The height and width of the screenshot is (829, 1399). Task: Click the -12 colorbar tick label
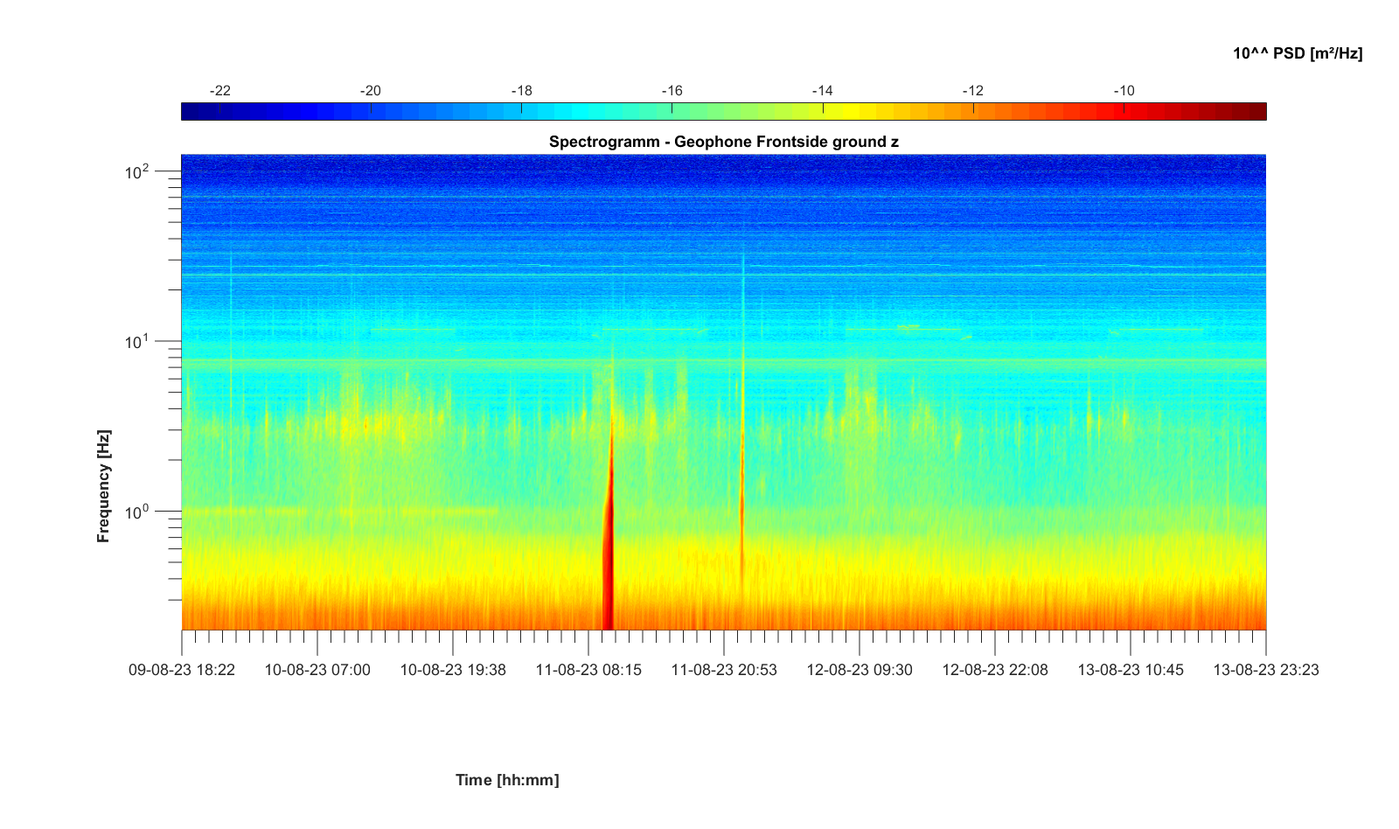coord(972,91)
